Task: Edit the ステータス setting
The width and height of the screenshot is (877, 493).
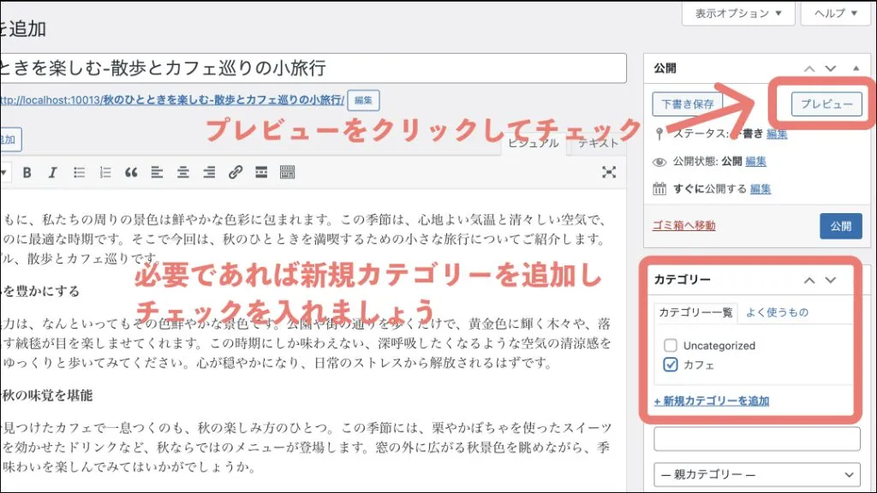Action: pyautogui.click(x=776, y=134)
